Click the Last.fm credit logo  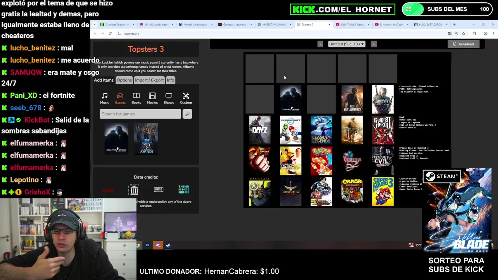(x=108, y=190)
